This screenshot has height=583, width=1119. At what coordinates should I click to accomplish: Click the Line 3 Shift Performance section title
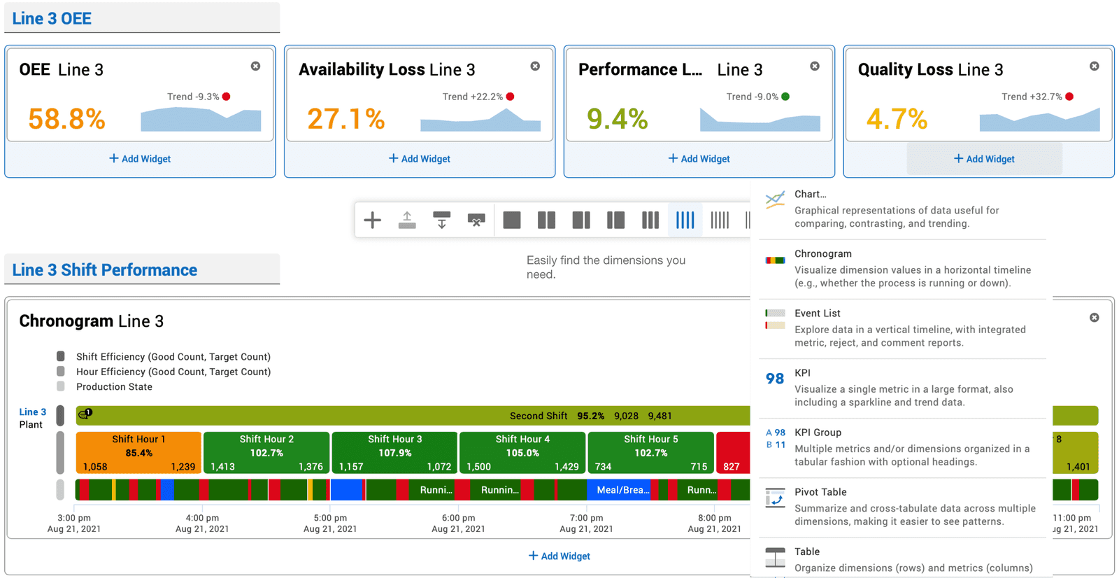point(104,269)
